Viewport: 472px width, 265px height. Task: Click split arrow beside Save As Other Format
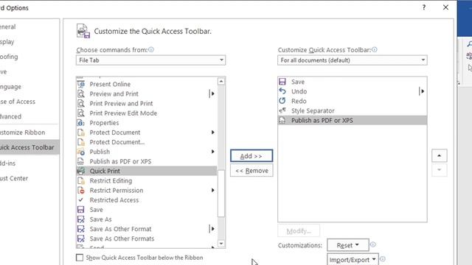pyautogui.click(x=212, y=229)
